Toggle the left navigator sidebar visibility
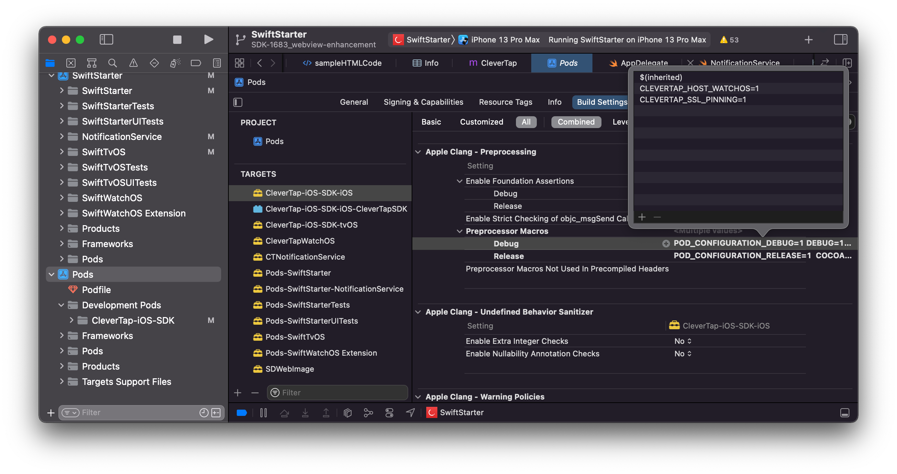The width and height of the screenshot is (897, 474). pos(106,39)
